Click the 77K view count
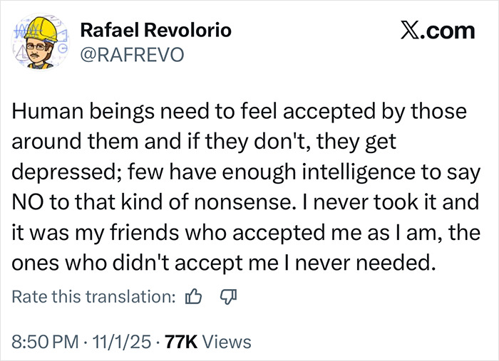Image resolution: width=499 pixels, height=361 pixels. [181, 342]
